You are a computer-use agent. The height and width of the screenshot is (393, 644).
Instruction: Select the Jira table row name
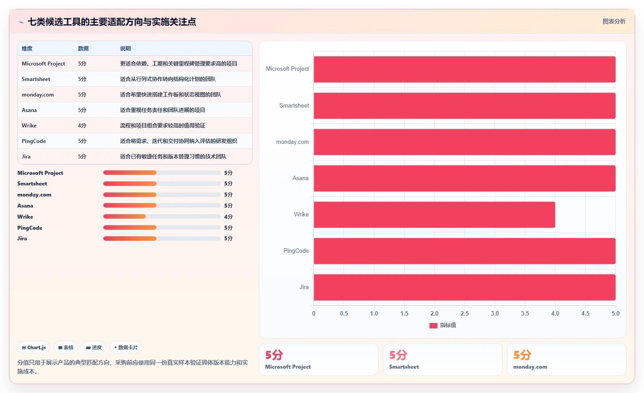pos(26,157)
